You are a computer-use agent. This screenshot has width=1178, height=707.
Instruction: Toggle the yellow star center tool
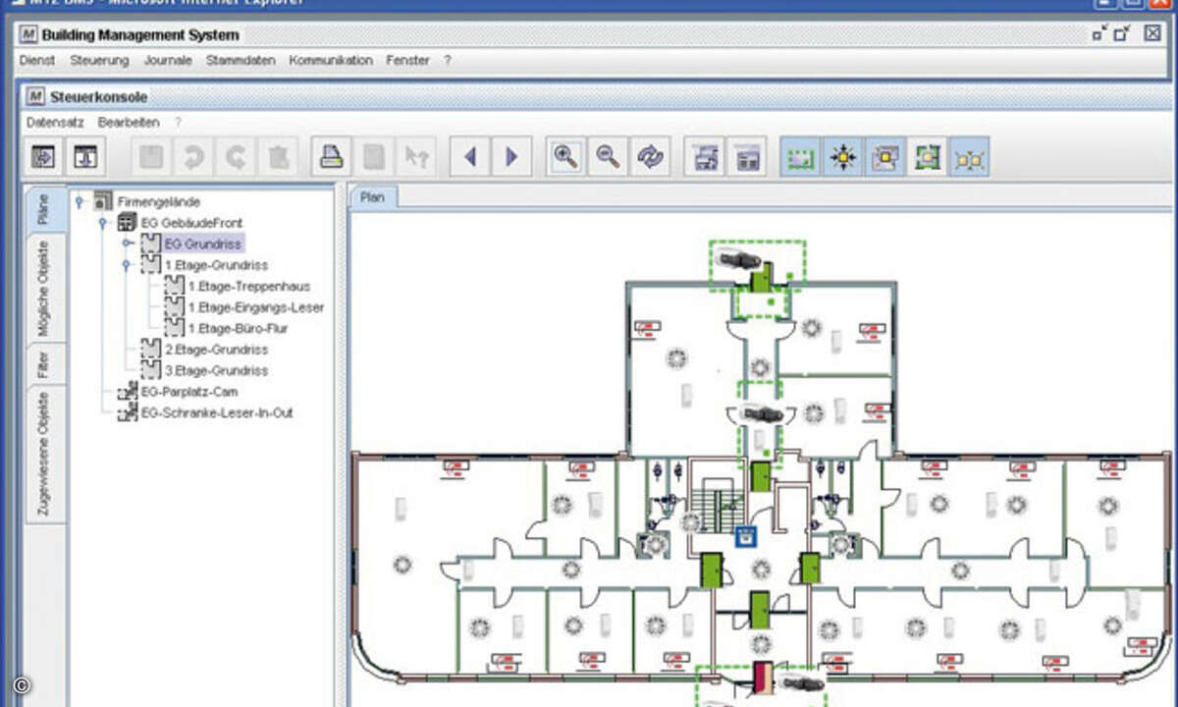click(x=842, y=156)
